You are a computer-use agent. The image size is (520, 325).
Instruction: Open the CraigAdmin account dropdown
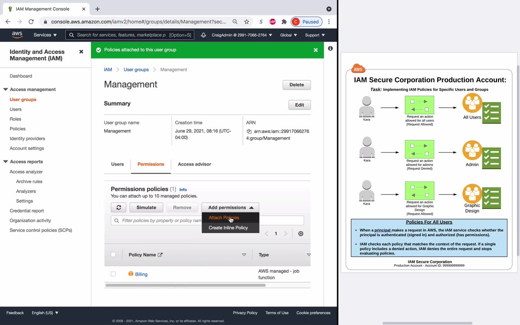(242, 35)
